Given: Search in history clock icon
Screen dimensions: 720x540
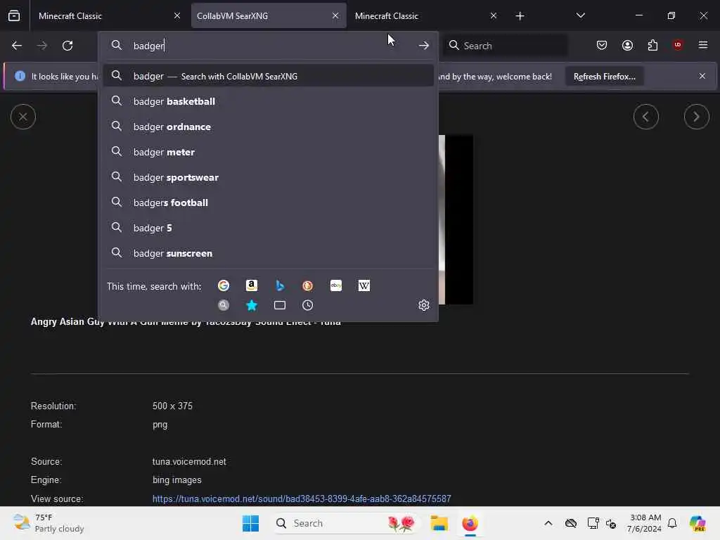Looking at the screenshot, I should point(308,305).
